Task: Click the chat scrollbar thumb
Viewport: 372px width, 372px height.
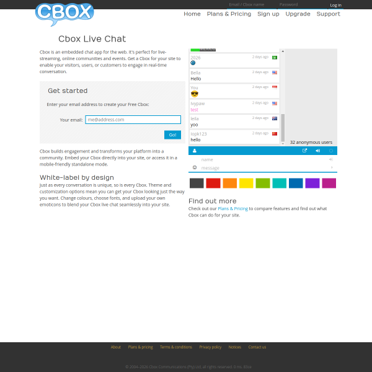Action: coord(283,128)
